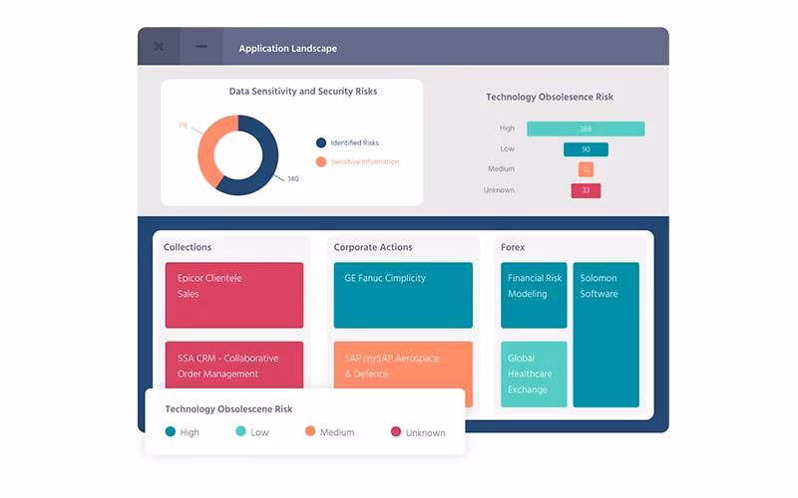Click the X close icon in title bar
The image size is (798, 498).
point(159,46)
